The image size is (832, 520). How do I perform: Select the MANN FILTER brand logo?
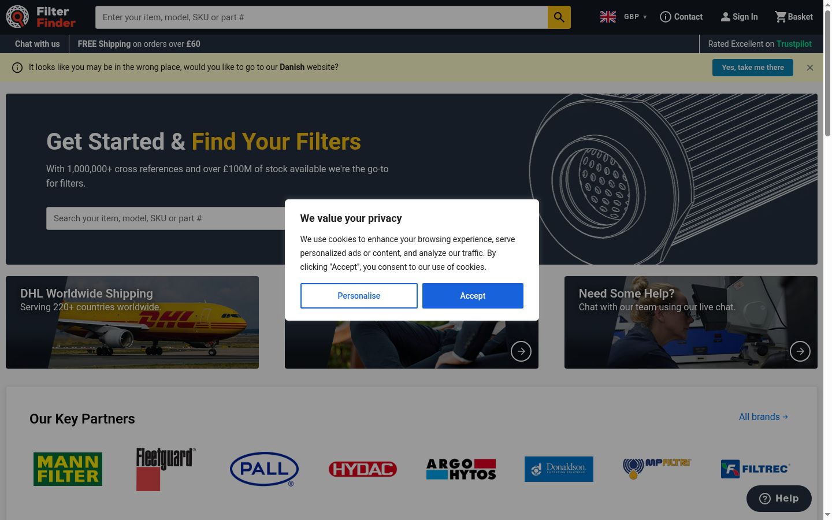pos(68,469)
